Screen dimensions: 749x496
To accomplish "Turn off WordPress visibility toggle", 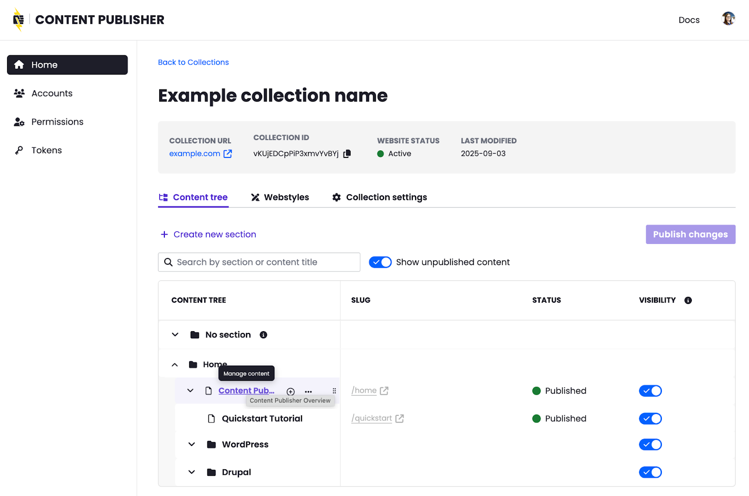I will [x=650, y=444].
